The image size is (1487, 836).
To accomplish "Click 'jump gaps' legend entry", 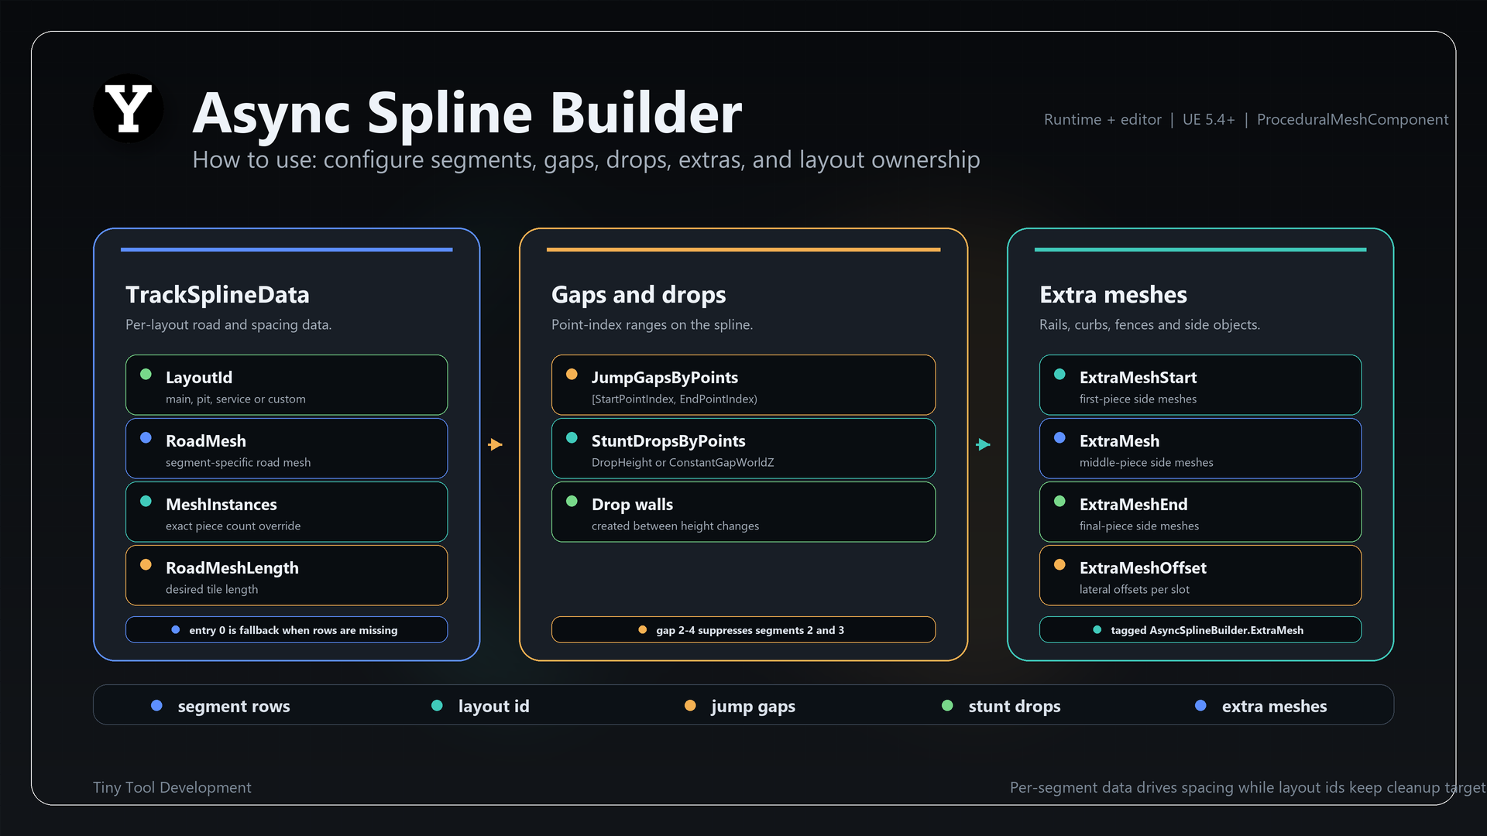I will pos(740,706).
